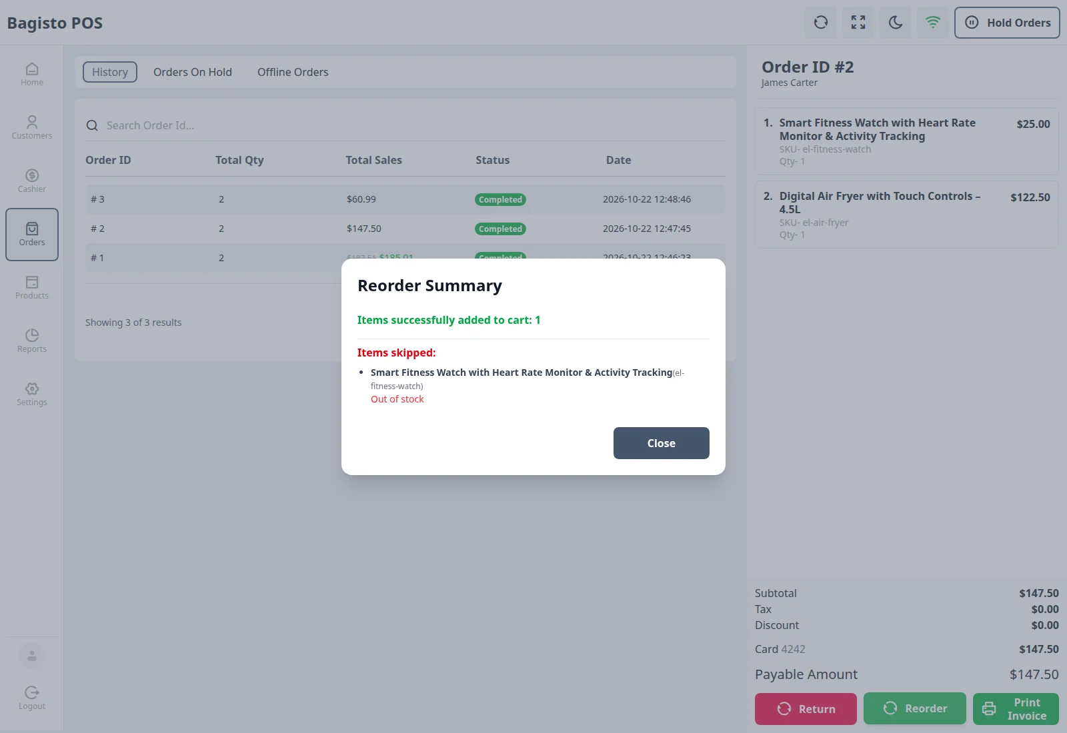This screenshot has width=1067, height=733.
Task: Click the user avatar icon in sidebar
Action: 32,656
